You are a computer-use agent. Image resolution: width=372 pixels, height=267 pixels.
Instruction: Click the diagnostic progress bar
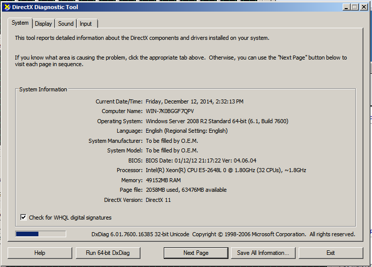(40, 234)
